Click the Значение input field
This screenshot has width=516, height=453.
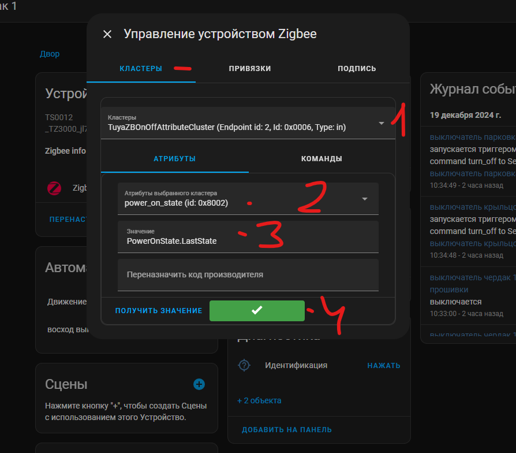click(x=248, y=237)
